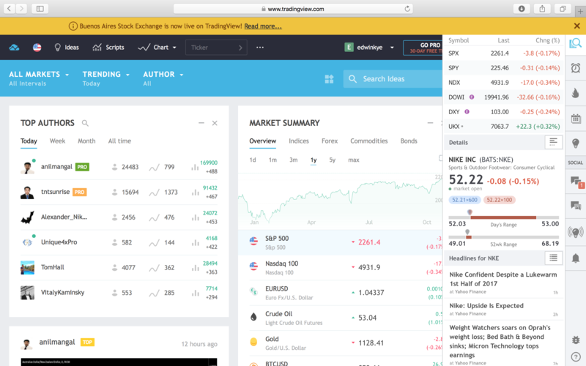Select the Indices tab in Market Summary

pos(299,141)
